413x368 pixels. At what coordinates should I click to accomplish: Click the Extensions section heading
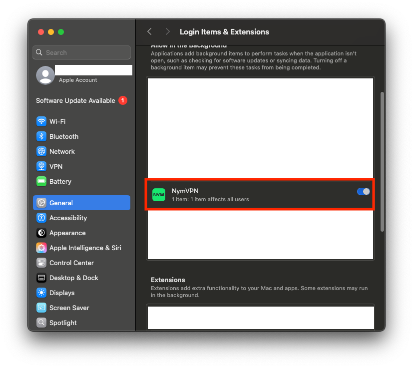point(168,280)
